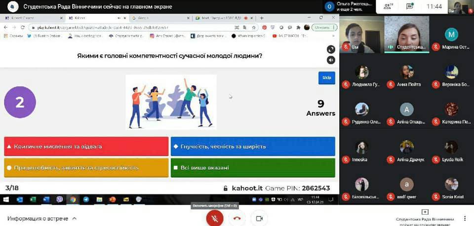Leave the call with hang-up button

coord(237,218)
